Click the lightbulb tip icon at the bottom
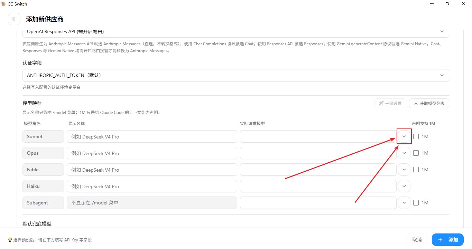The image size is (472, 249). click(10, 240)
